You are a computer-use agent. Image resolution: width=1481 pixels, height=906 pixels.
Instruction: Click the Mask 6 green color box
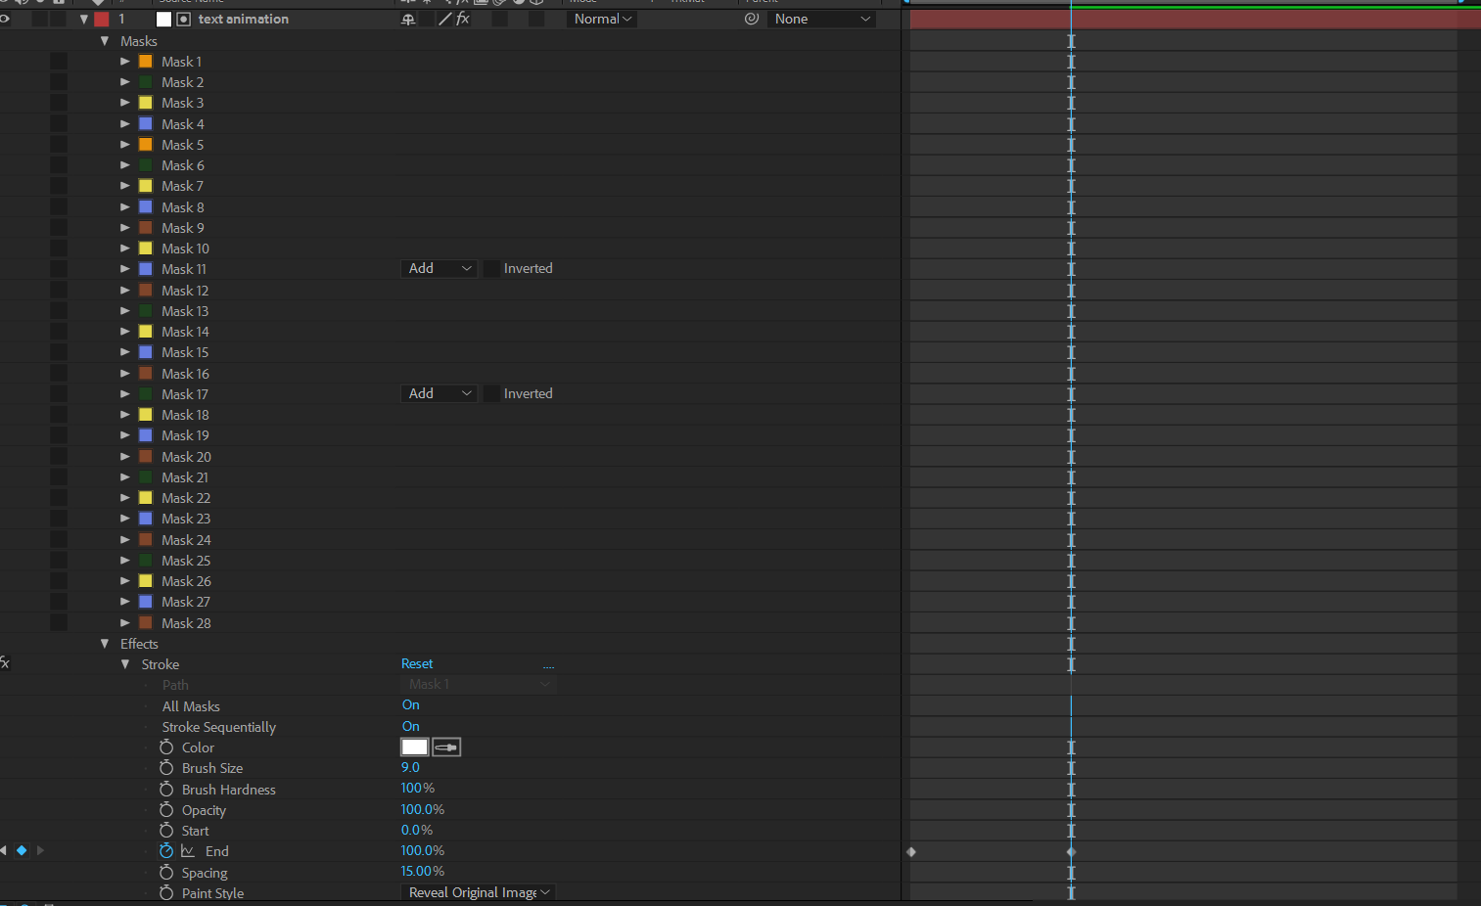click(x=146, y=165)
